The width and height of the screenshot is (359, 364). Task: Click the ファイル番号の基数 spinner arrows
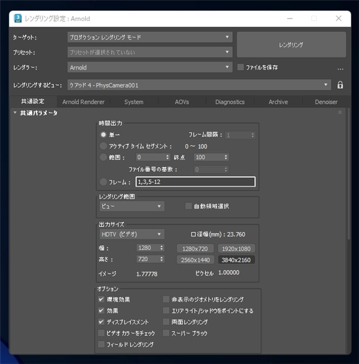point(226,169)
